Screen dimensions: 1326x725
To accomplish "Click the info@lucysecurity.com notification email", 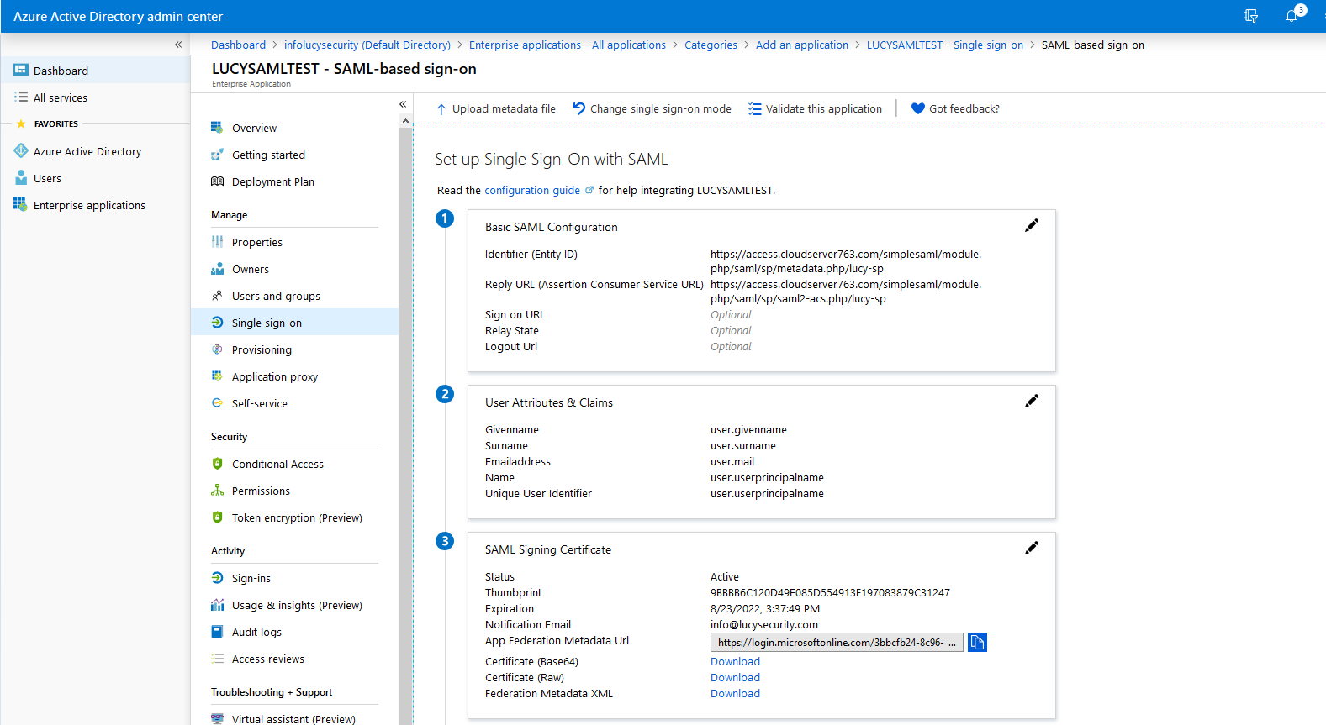I will pos(764,625).
